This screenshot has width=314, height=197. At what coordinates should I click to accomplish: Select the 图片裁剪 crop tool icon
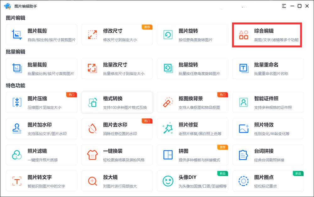coord(17,35)
